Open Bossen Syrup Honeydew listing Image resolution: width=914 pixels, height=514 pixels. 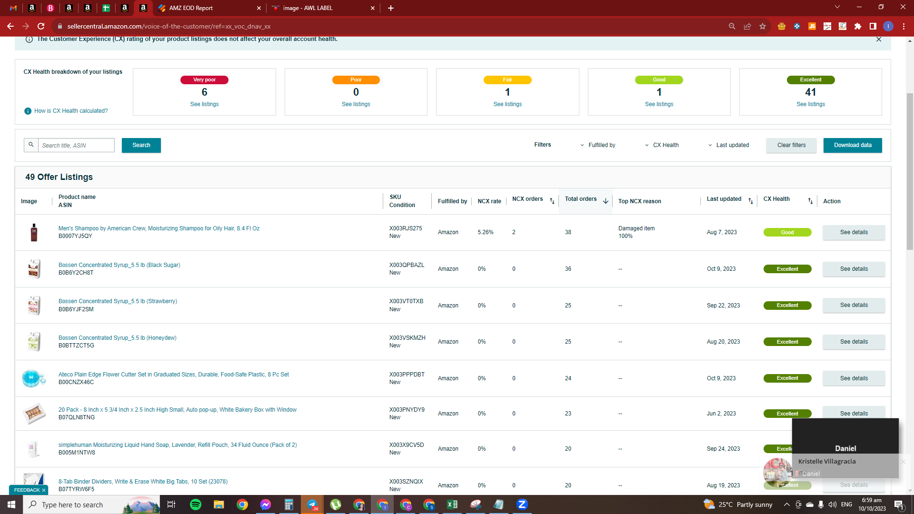[x=117, y=338]
